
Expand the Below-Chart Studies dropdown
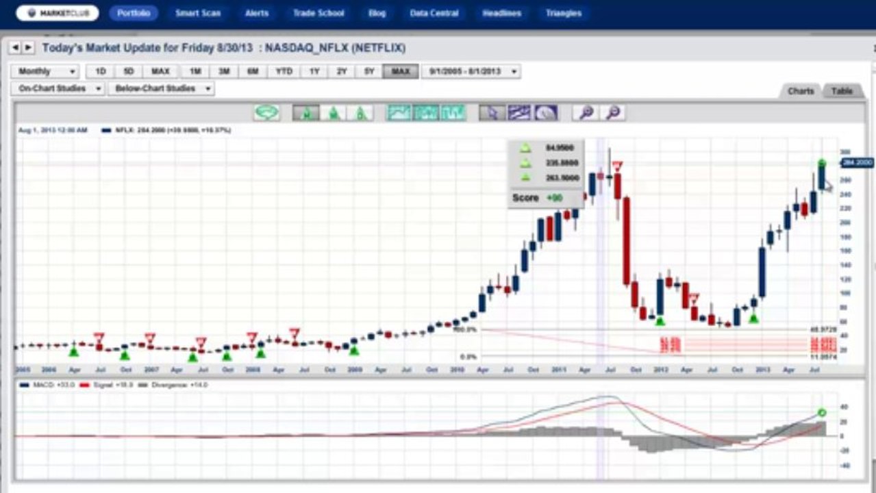pos(161,88)
